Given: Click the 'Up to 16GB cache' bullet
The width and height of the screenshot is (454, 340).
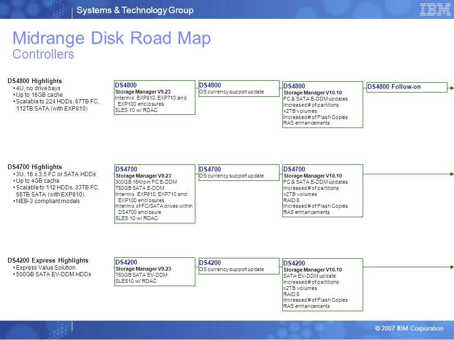Looking at the screenshot, I should 39,95.
